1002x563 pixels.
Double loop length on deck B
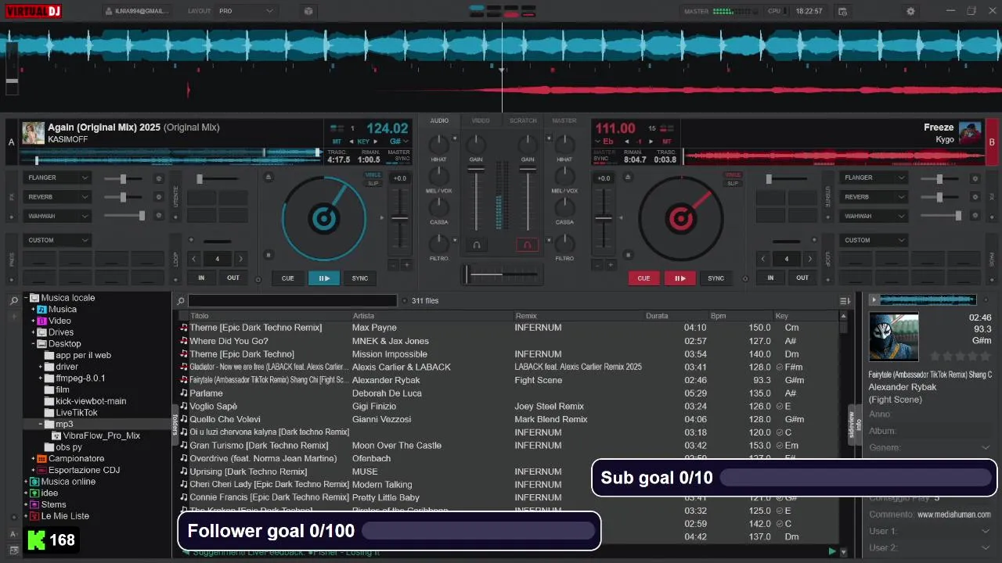[809, 259]
